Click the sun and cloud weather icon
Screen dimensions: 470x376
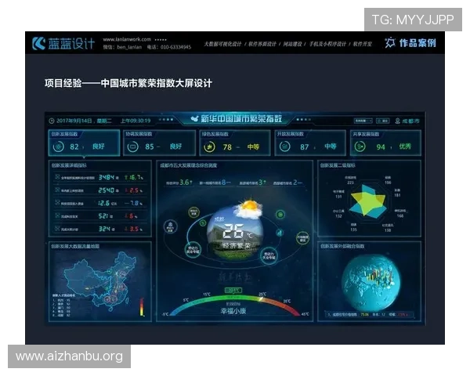click(249, 208)
